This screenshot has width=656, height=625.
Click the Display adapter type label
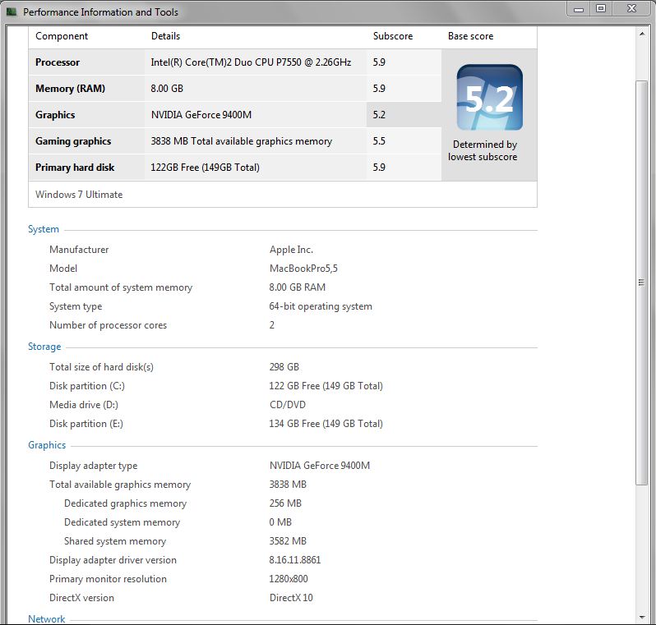(93, 466)
